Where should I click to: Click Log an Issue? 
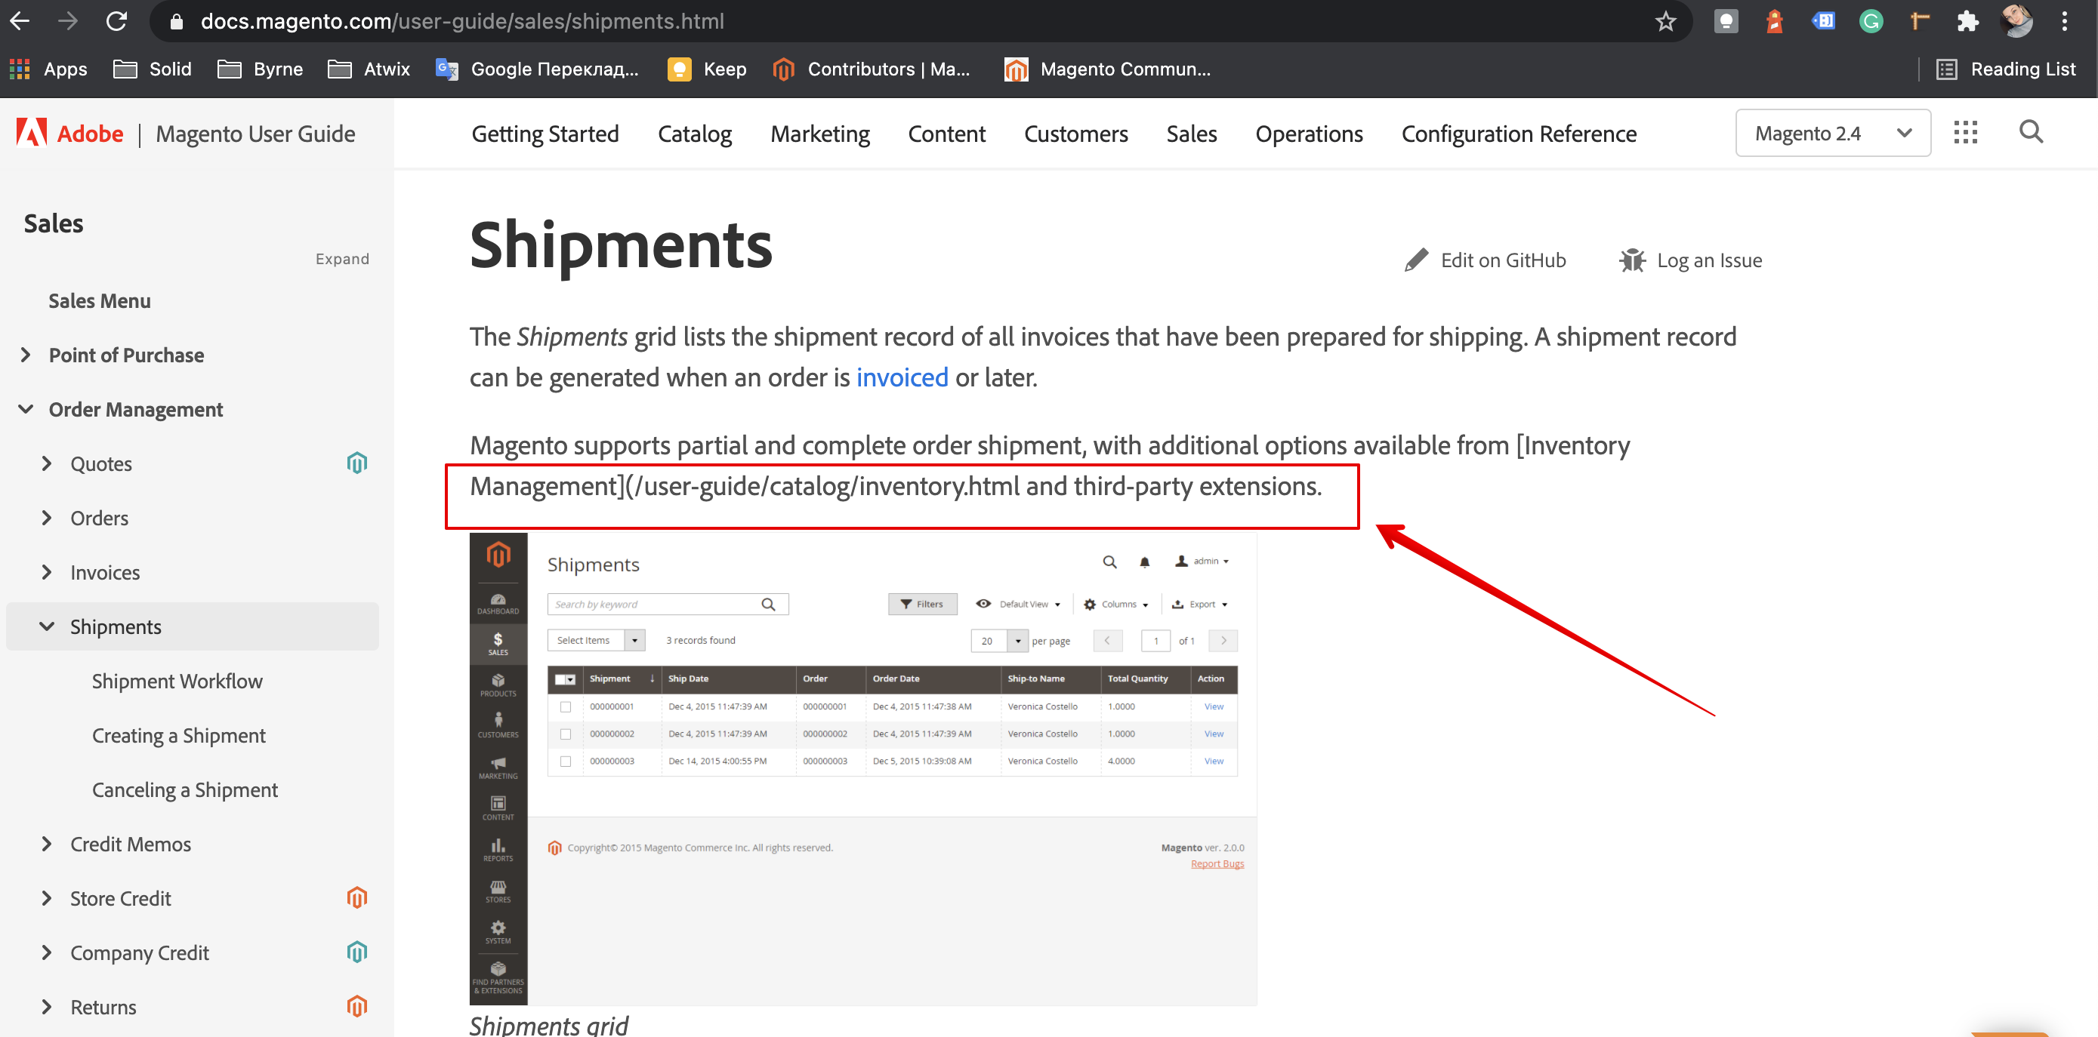coord(1709,260)
